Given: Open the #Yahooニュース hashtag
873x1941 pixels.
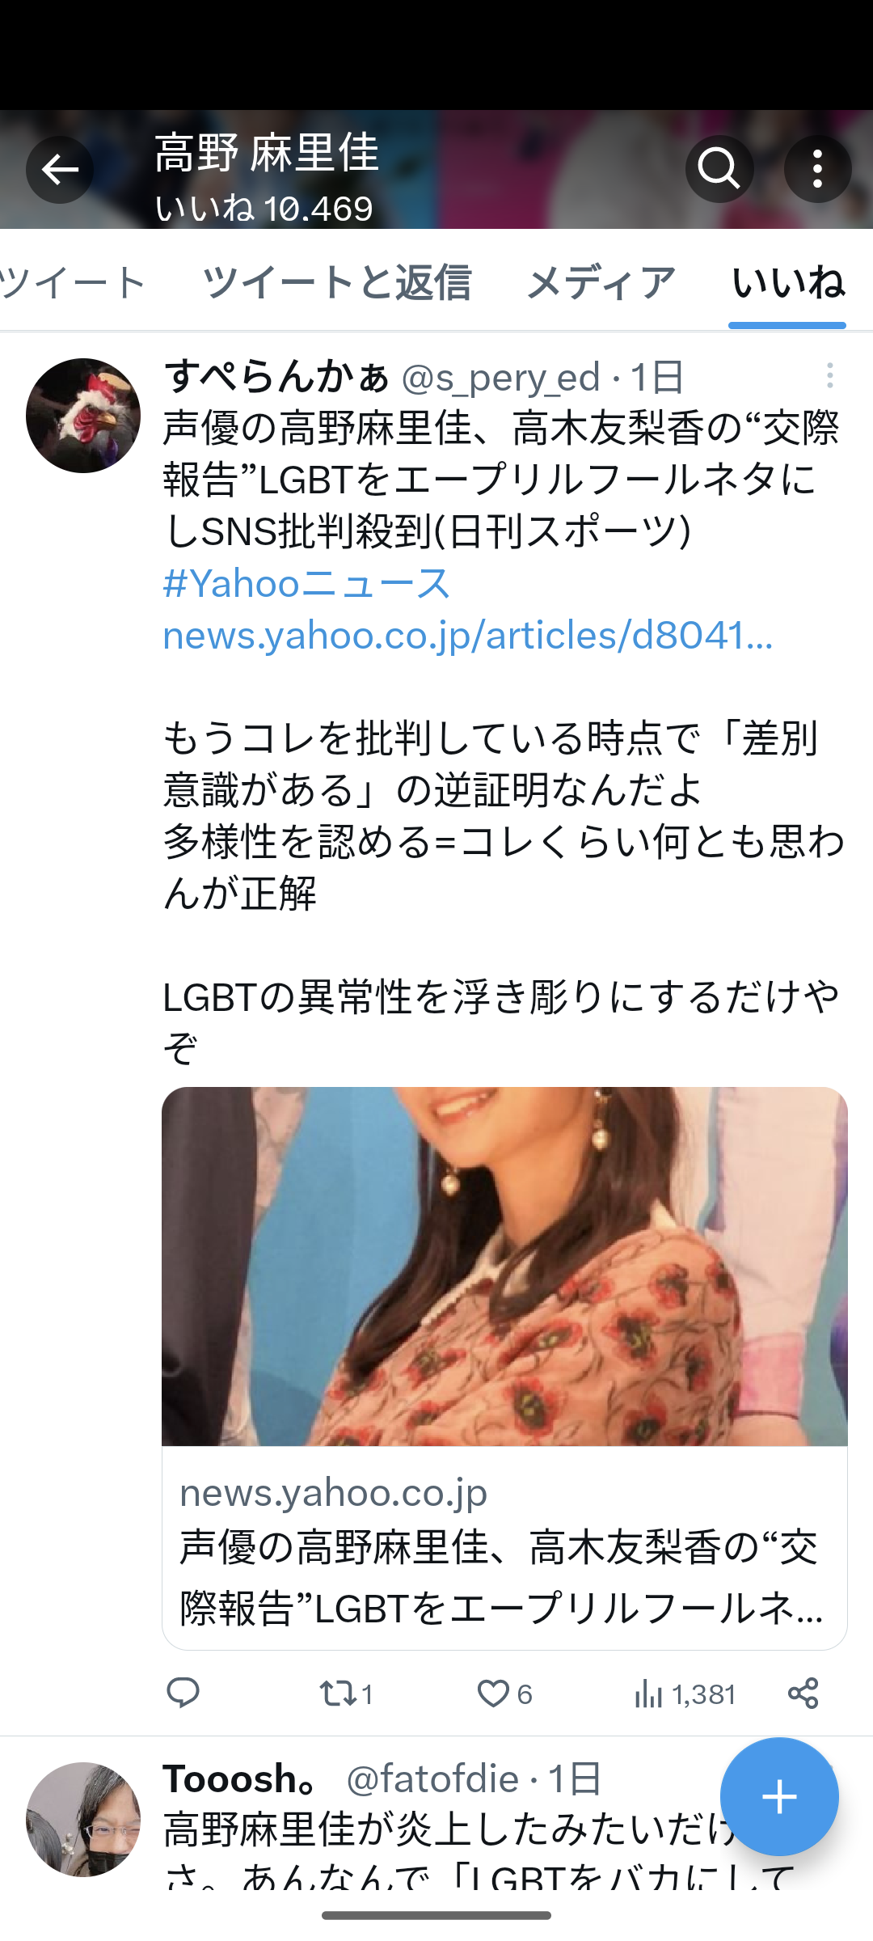Looking at the screenshot, I should [307, 583].
